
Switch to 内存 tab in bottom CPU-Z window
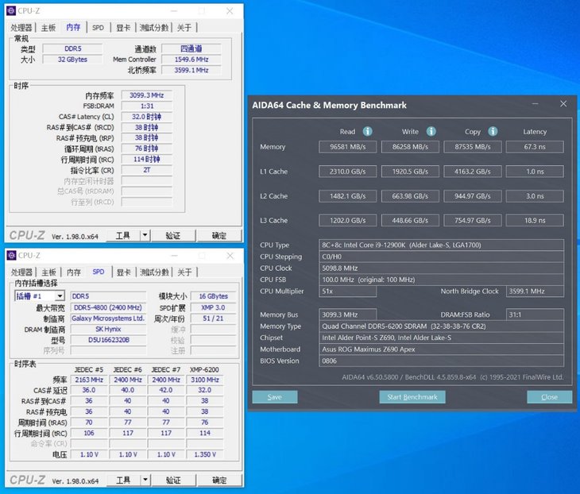(x=74, y=272)
